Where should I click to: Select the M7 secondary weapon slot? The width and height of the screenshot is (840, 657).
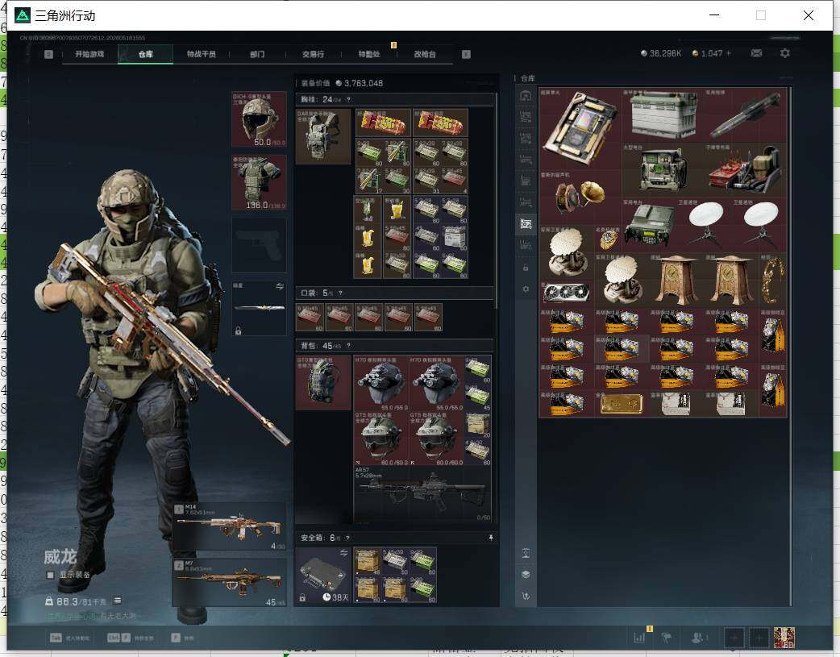click(x=229, y=583)
